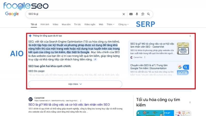Click the CareerViet site name above result
The height and width of the screenshot is (116, 206).
click(39, 98)
